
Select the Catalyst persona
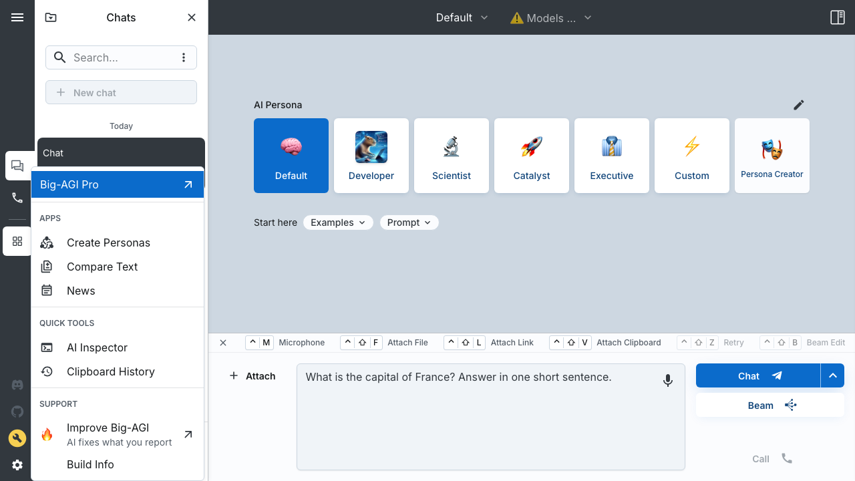pos(532,156)
